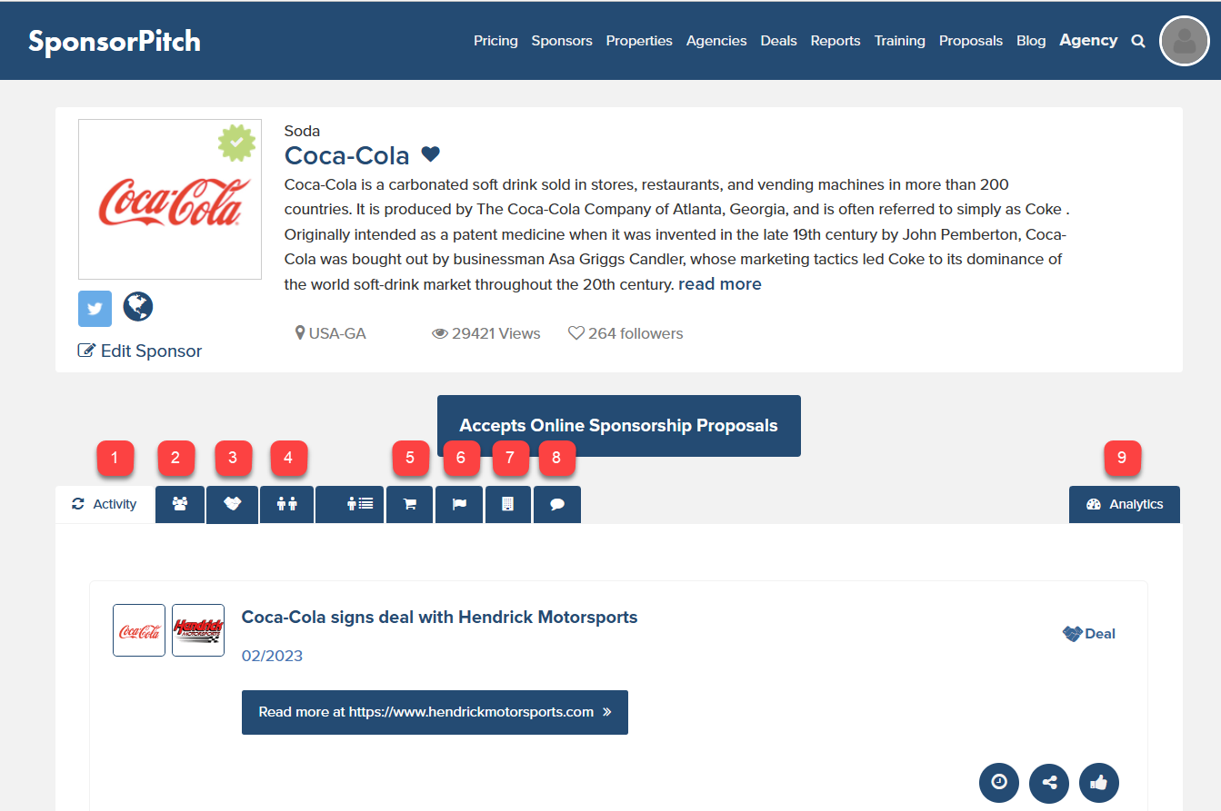Click the SponsorPitch logo
This screenshot has height=811, width=1221.
pos(115,41)
